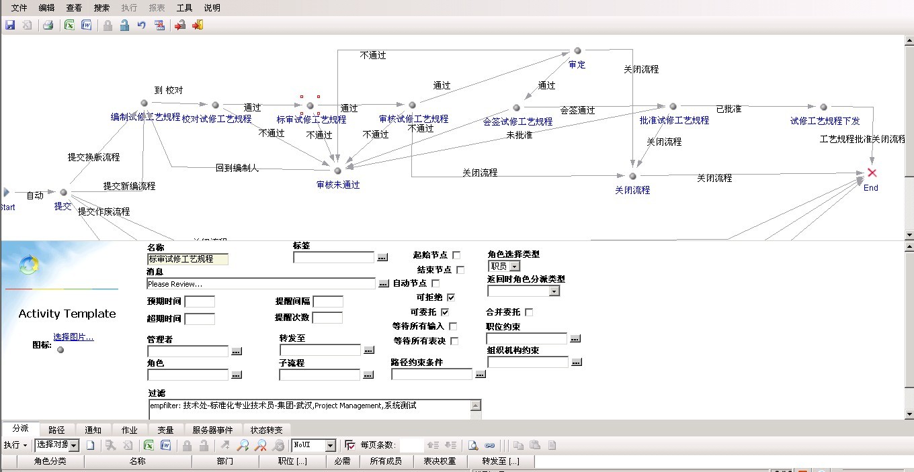Image resolution: width=914 pixels, height=472 pixels.
Task: Select the 提交 workflow node
Action: pyautogui.click(x=64, y=193)
